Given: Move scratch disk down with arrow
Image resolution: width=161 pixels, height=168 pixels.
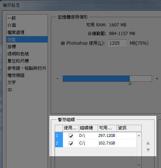Looking at the screenshot, I should (x=148, y=150).
